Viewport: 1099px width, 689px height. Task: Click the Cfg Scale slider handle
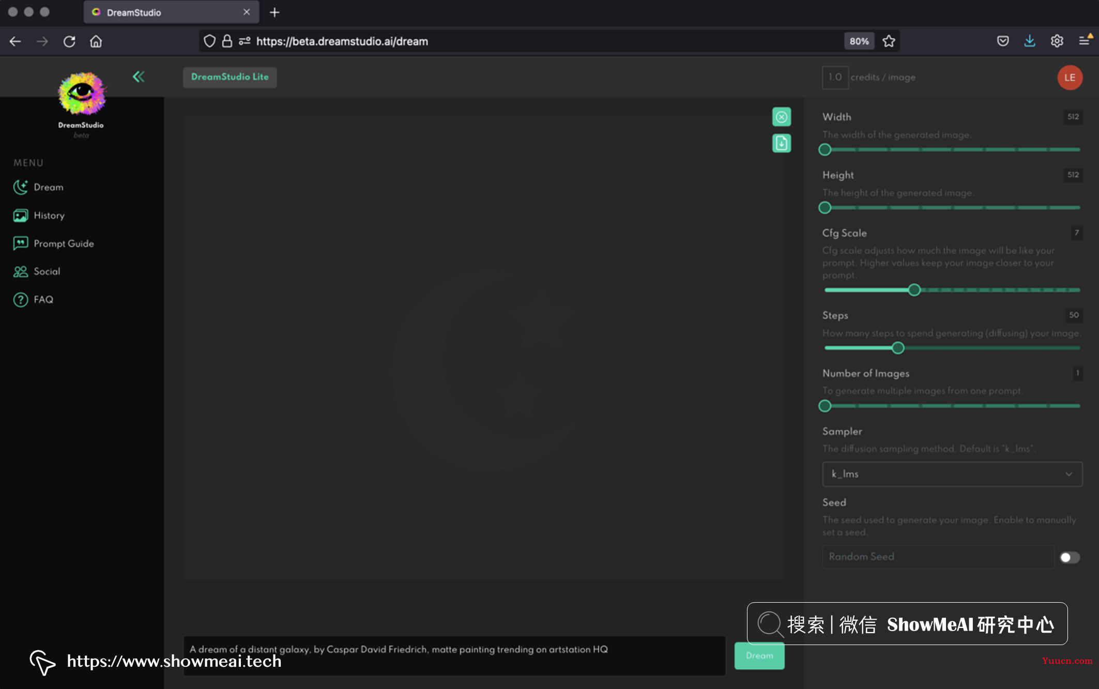coord(914,290)
